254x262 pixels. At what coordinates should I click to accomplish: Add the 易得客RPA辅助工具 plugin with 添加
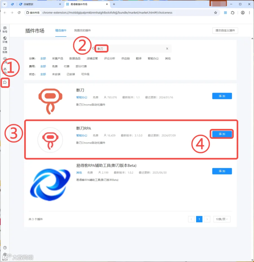222,171
